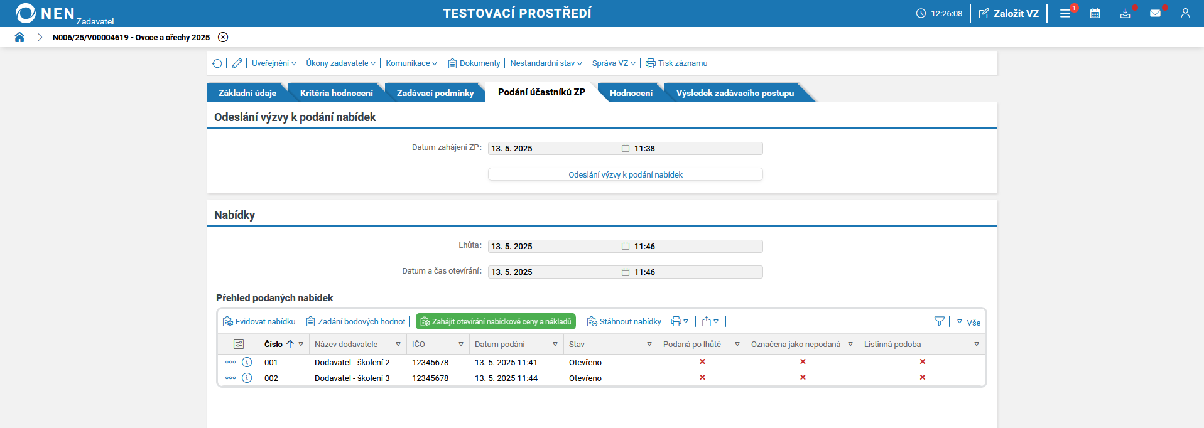Click Založit VZ button

pos(1009,13)
